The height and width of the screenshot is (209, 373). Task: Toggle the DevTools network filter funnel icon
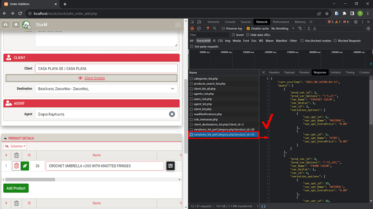[x=208, y=29]
